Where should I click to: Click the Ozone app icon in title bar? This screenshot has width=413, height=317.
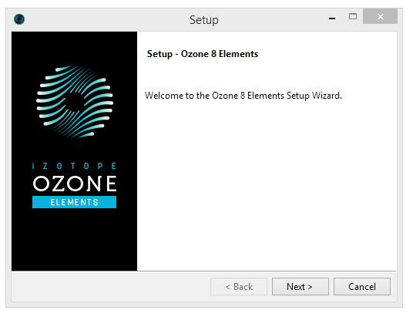coord(19,19)
